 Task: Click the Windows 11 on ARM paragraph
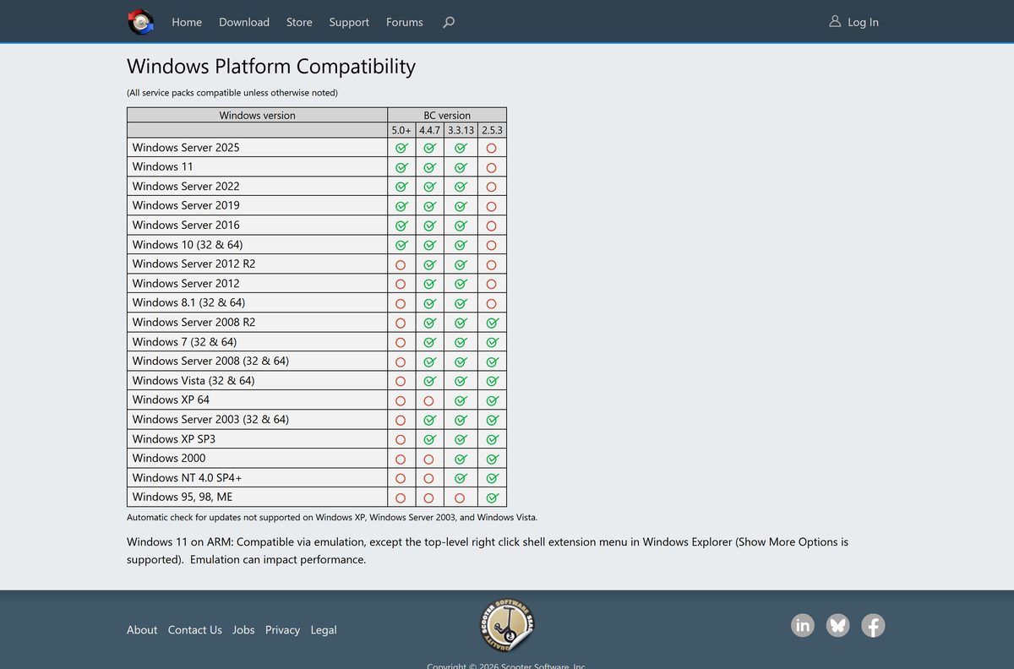(488, 551)
